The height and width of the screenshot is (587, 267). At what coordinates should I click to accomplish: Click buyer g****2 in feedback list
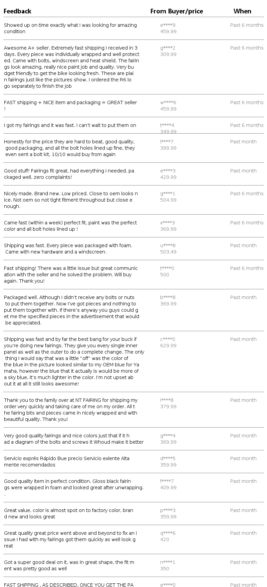[168, 48]
